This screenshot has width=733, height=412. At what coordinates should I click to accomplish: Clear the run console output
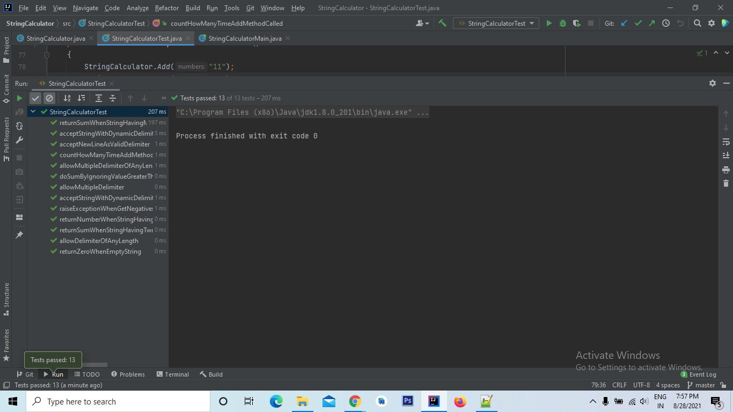[x=725, y=183]
